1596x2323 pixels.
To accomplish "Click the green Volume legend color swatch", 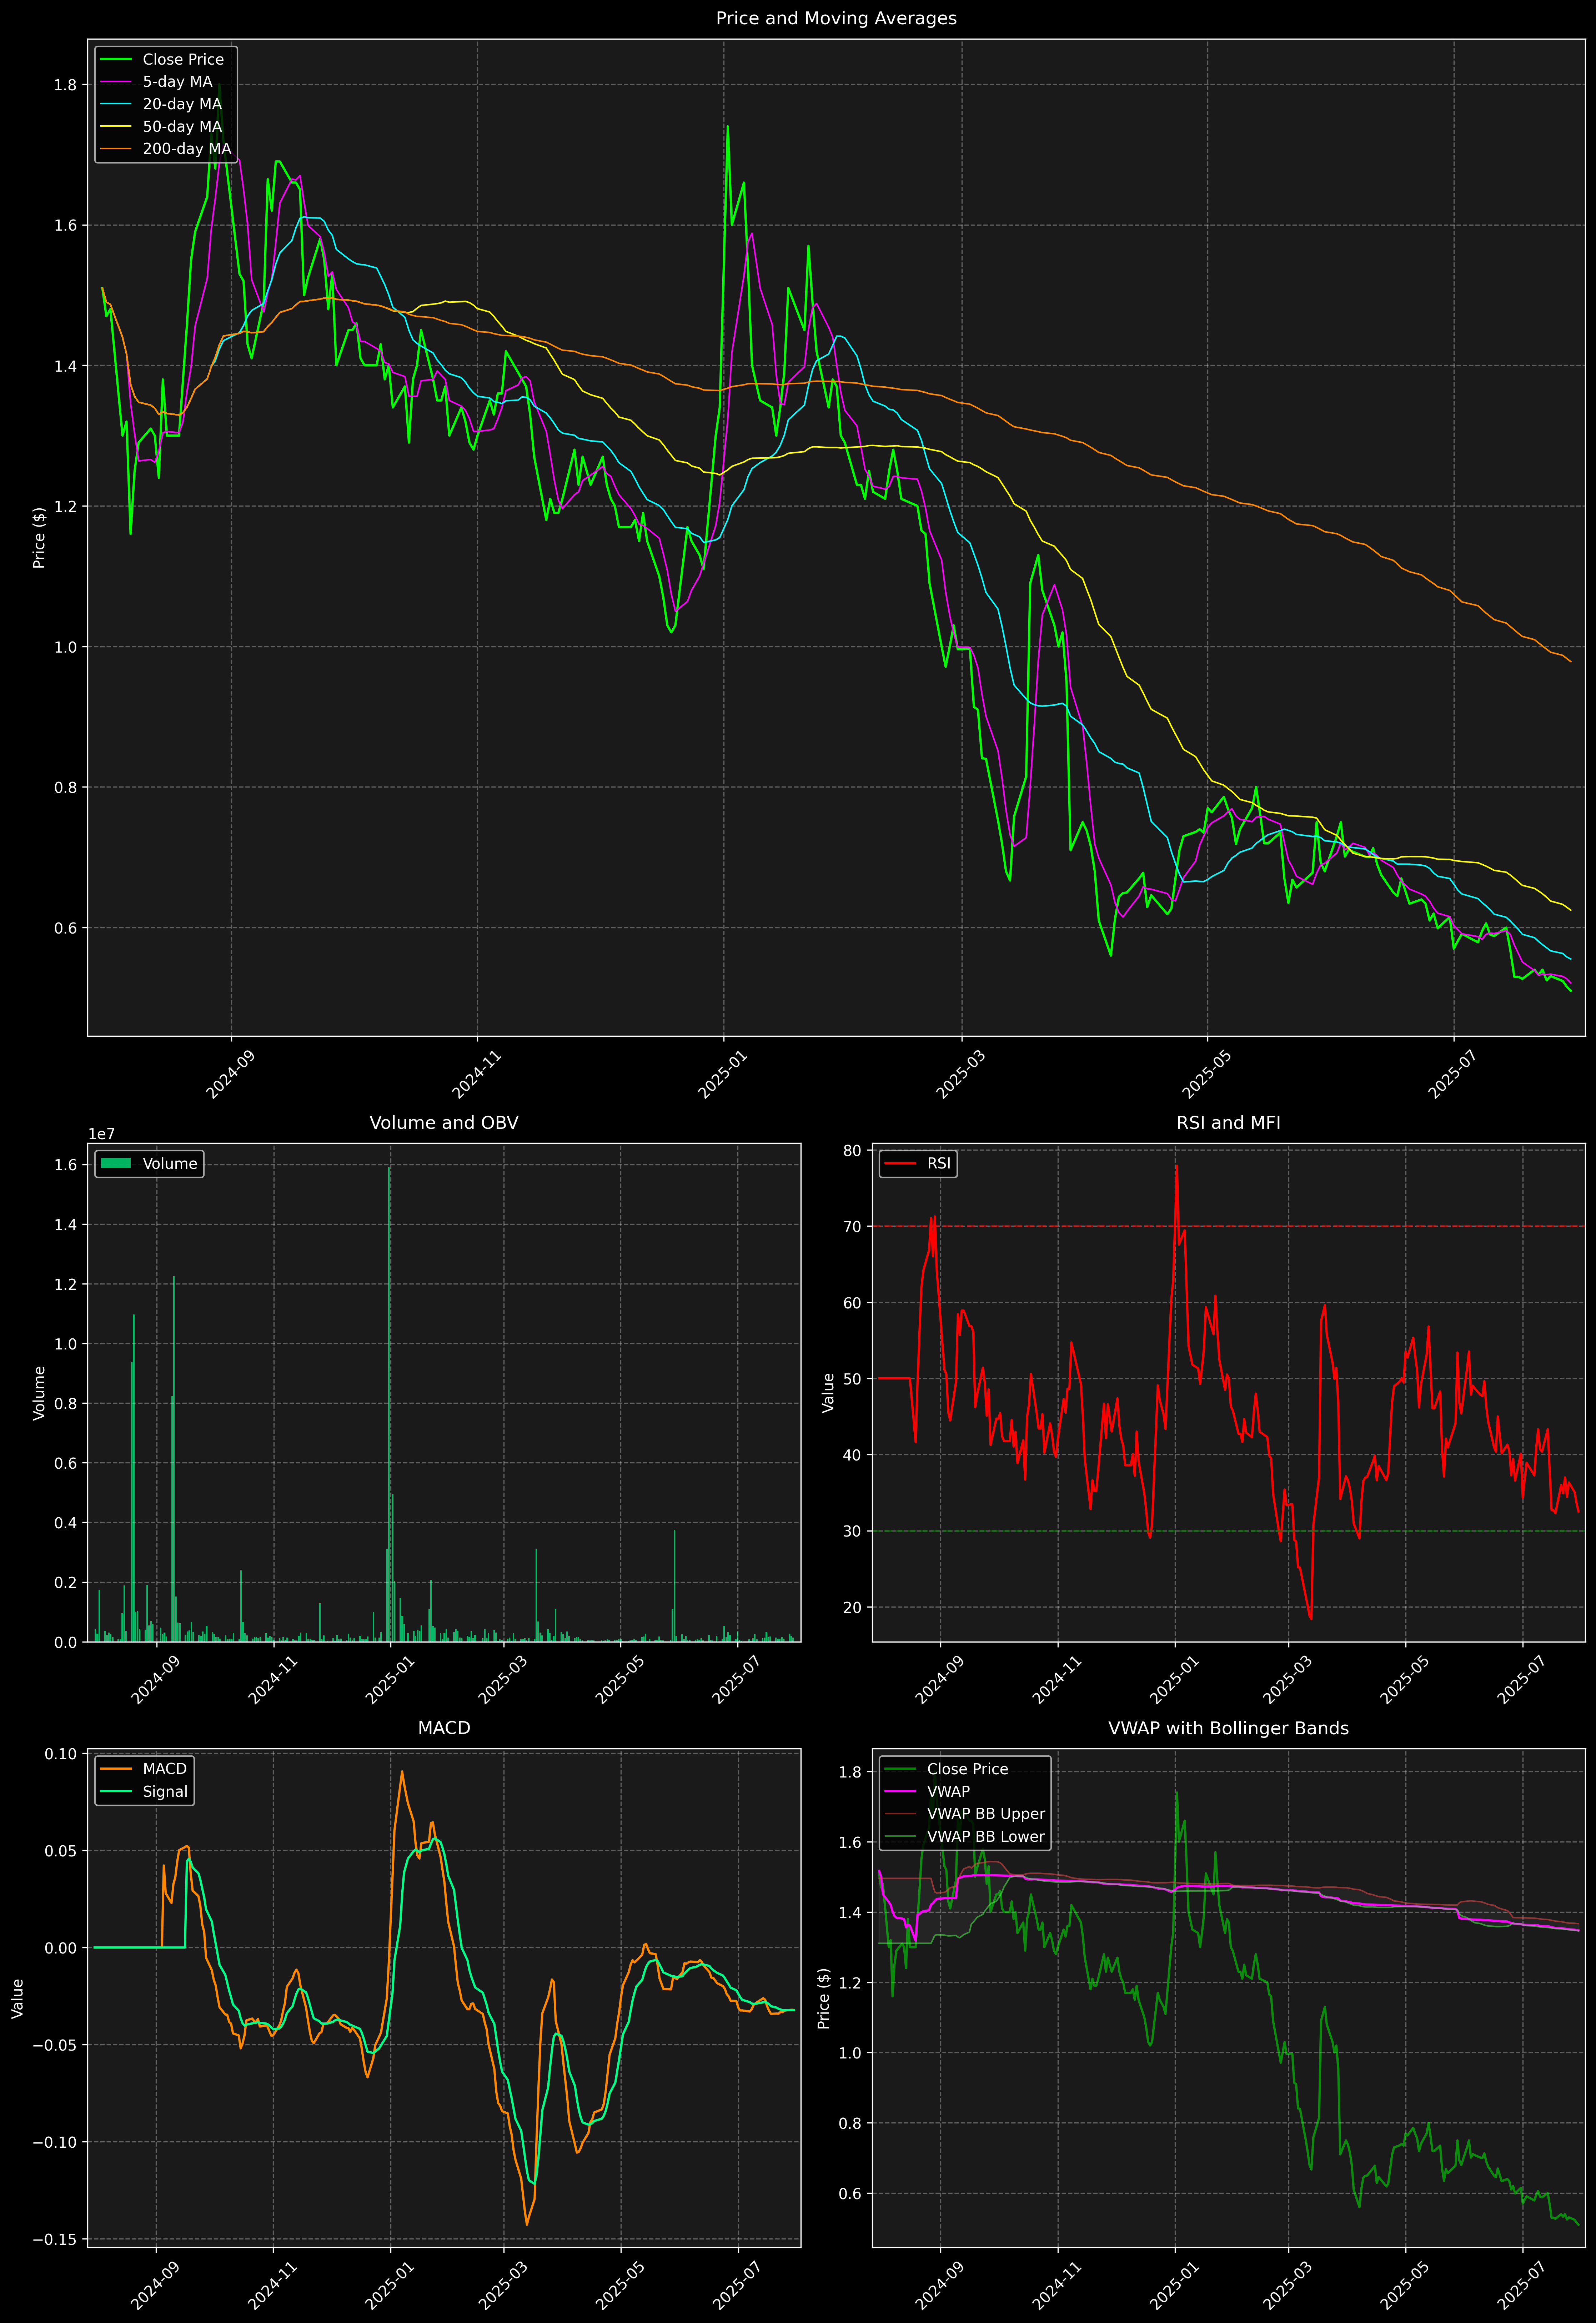I will coord(116,1163).
